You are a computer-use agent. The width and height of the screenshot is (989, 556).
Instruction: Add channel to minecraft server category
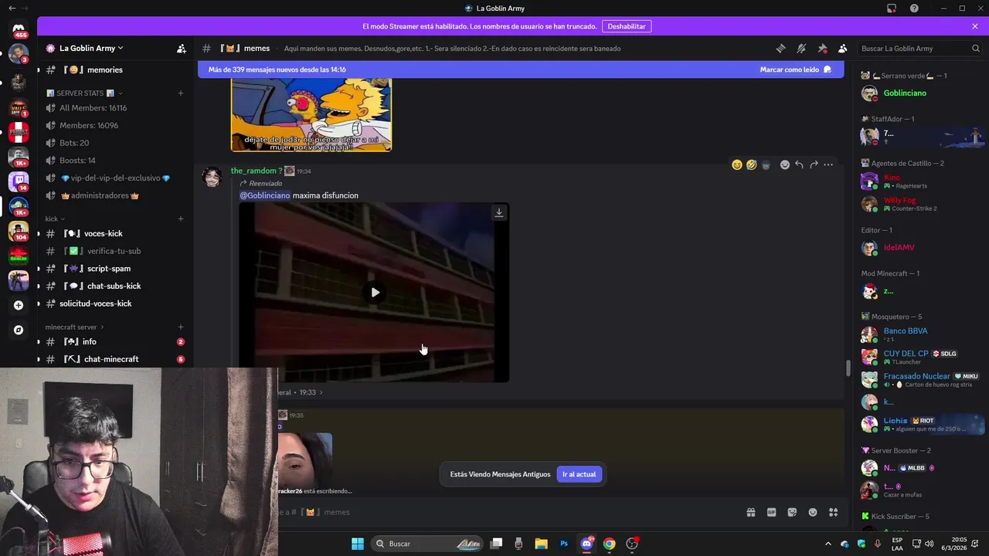(x=181, y=327)
